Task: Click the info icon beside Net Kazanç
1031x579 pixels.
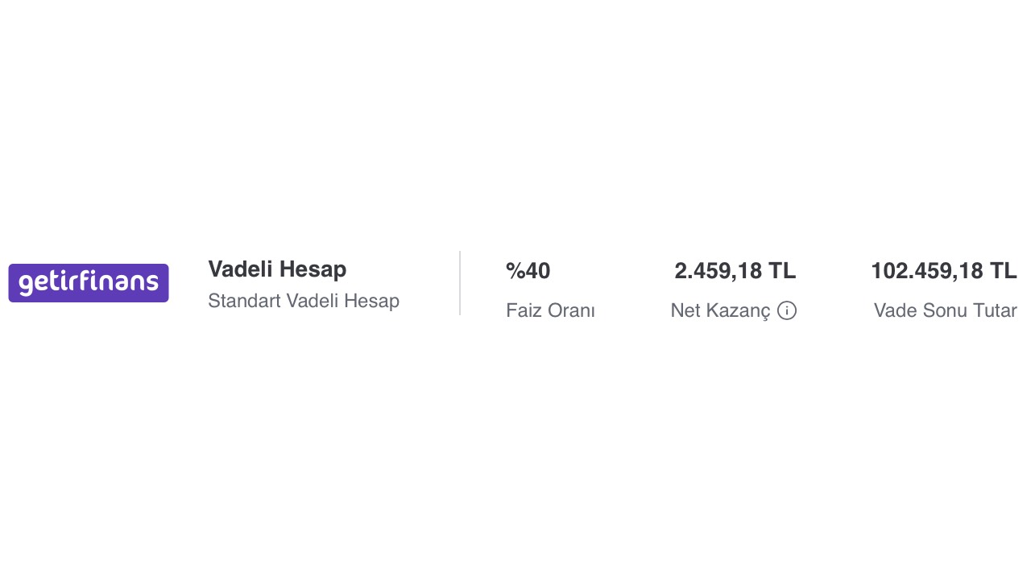Action: [x=787, y=310]
